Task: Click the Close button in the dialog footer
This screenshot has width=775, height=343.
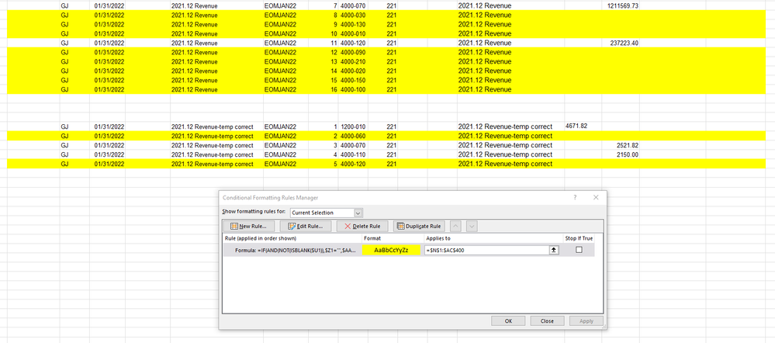Action: (x=547, y=320)
